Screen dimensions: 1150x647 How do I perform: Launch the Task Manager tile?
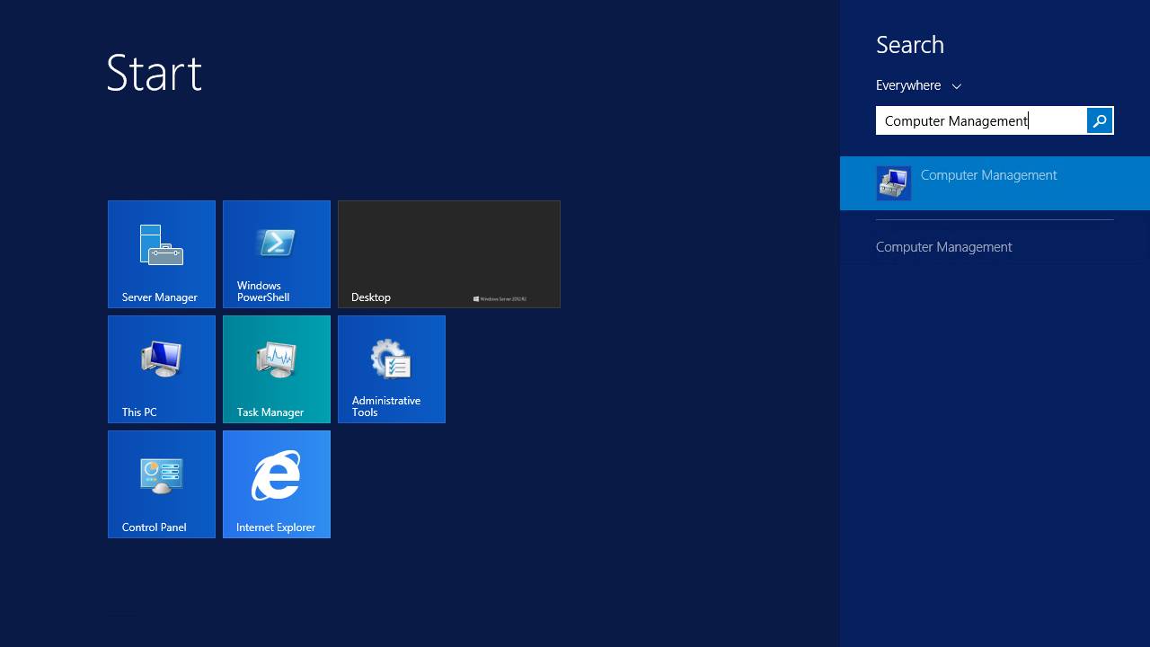tap(277, 369)
